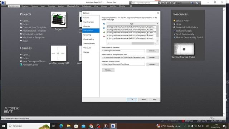Click the default path for user files field

point(123,51)
